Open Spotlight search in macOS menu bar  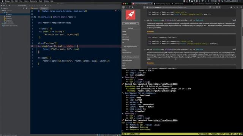click(x=208, y=1)
